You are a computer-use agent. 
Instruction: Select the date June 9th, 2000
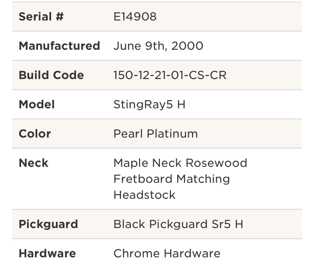click(x=158, y=46)
